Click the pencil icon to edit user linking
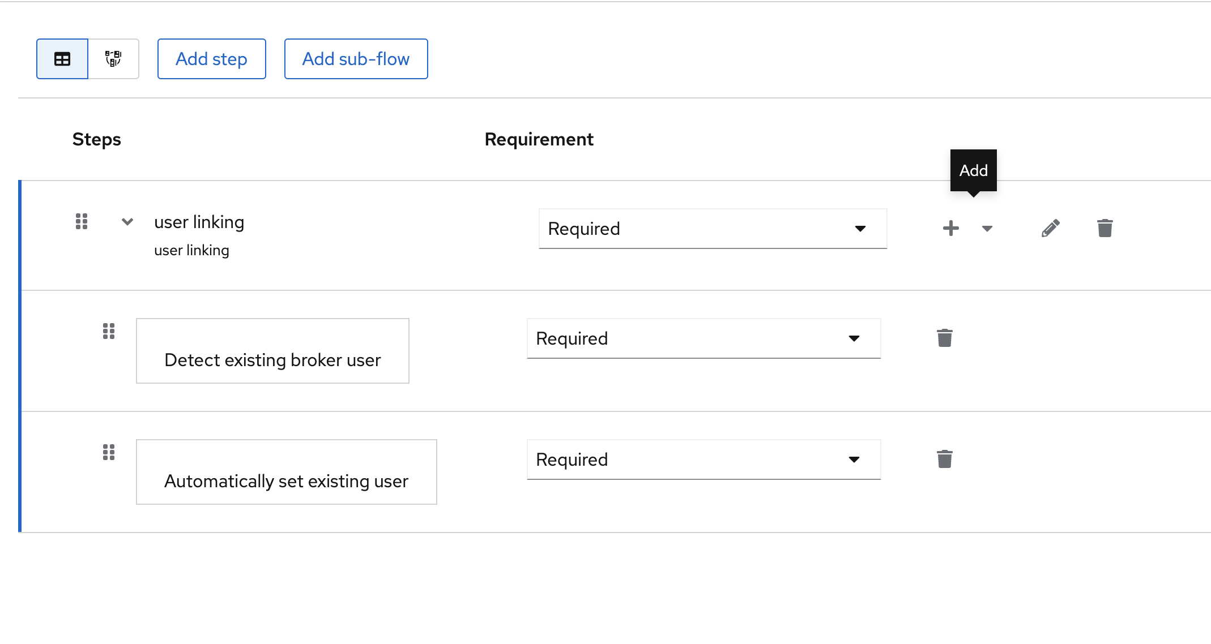1211x644 pixels. [1050, 228]
